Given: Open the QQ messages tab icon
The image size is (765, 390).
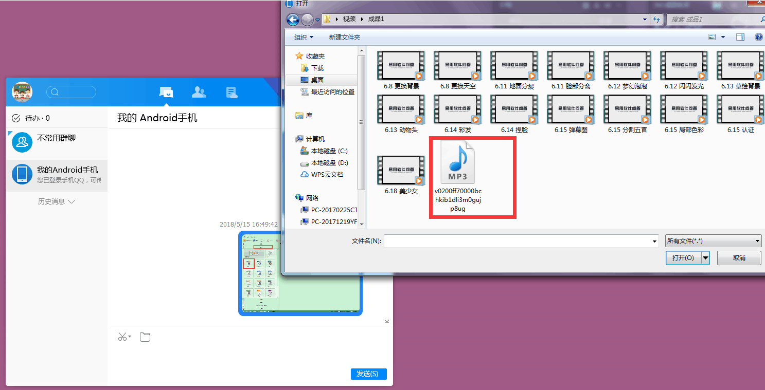Looking at the screenshot, I should click(x=166, y=92).
